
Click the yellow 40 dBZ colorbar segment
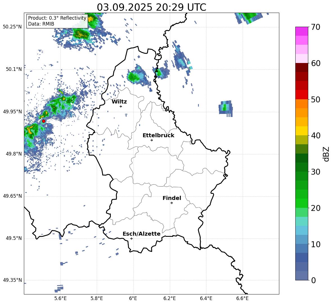coord(301,131)
